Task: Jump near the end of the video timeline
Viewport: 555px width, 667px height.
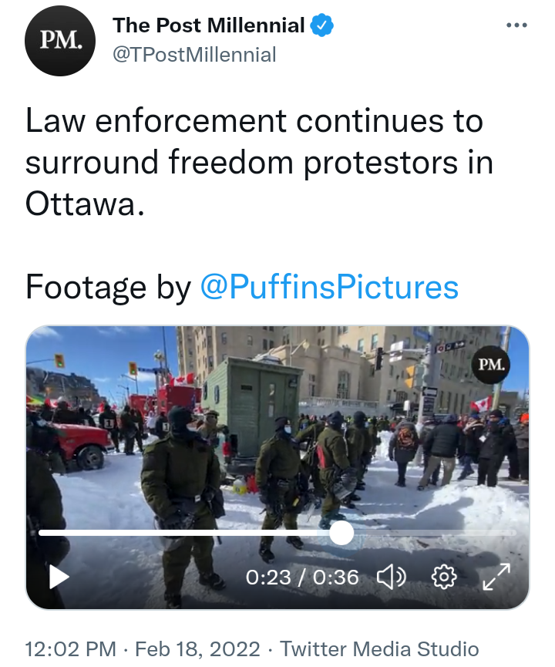Action: click(506, 533)
